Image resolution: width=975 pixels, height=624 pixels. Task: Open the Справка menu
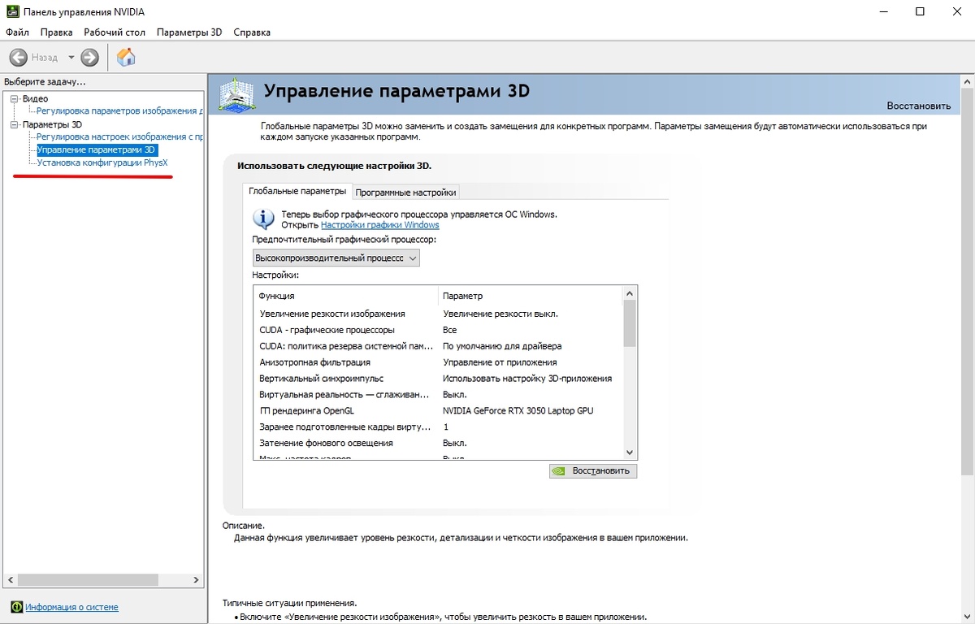click(x=252, y=32)
